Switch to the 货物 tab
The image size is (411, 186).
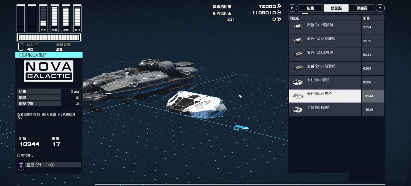[x=310, y=8]
